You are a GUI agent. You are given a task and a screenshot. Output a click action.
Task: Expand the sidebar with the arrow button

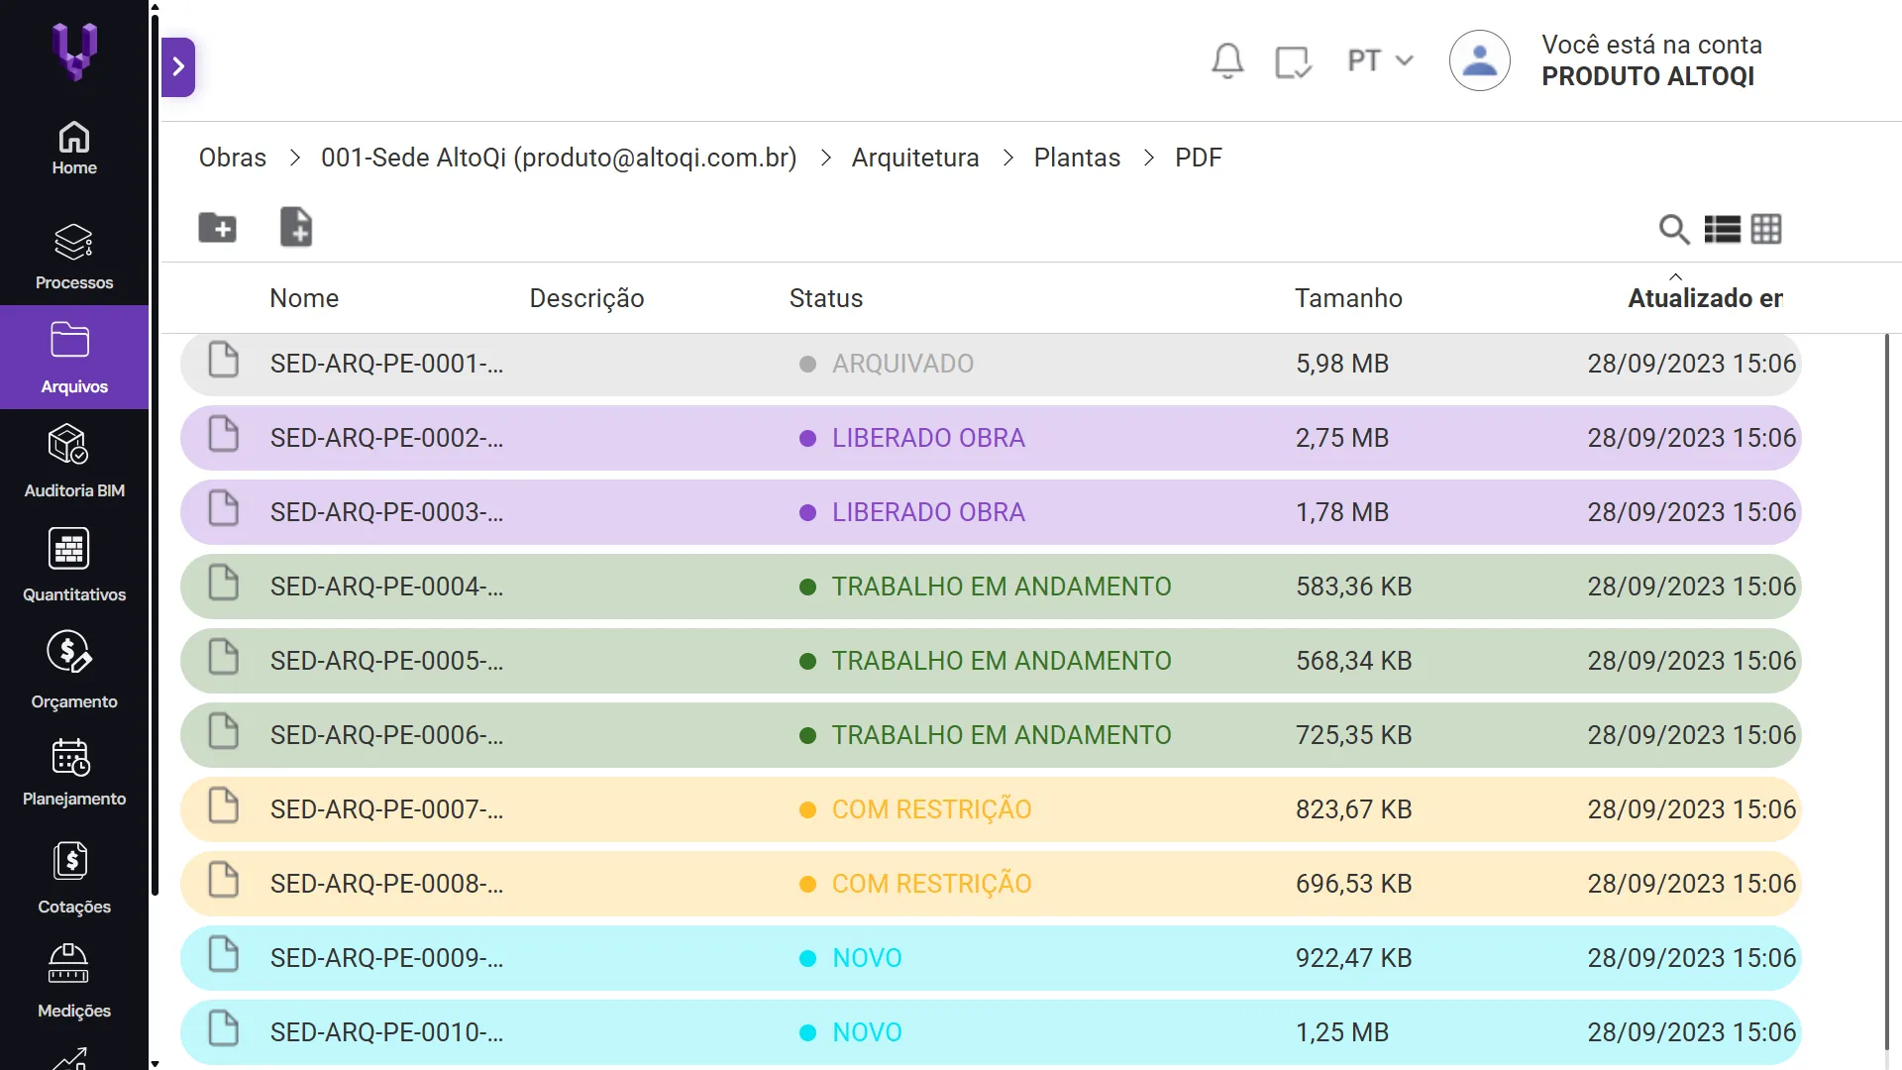point(178,67)
